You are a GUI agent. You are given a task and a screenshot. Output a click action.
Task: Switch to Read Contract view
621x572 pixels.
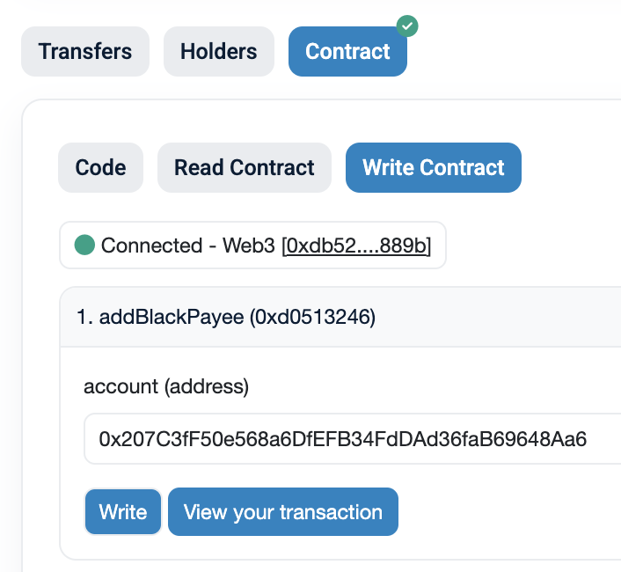point(245,167)
